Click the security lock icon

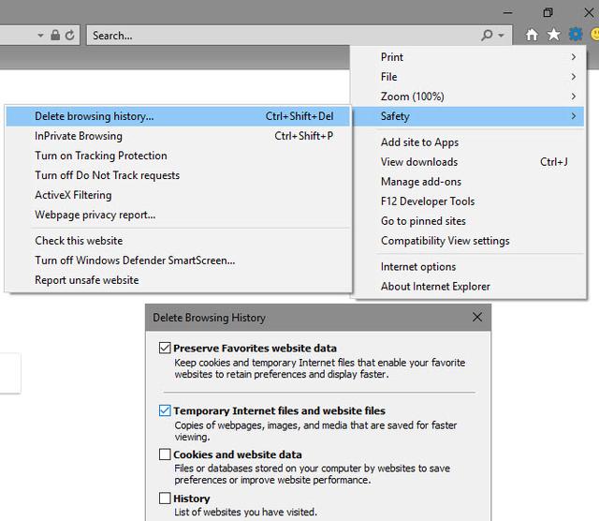point(55,36)
